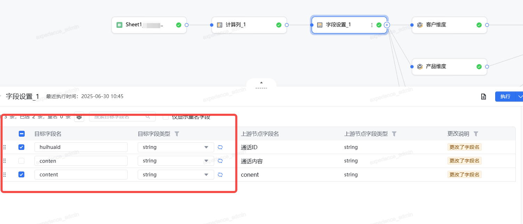
Task: Click the filter icon next to 上游节点字段类型
Action: 394,134
